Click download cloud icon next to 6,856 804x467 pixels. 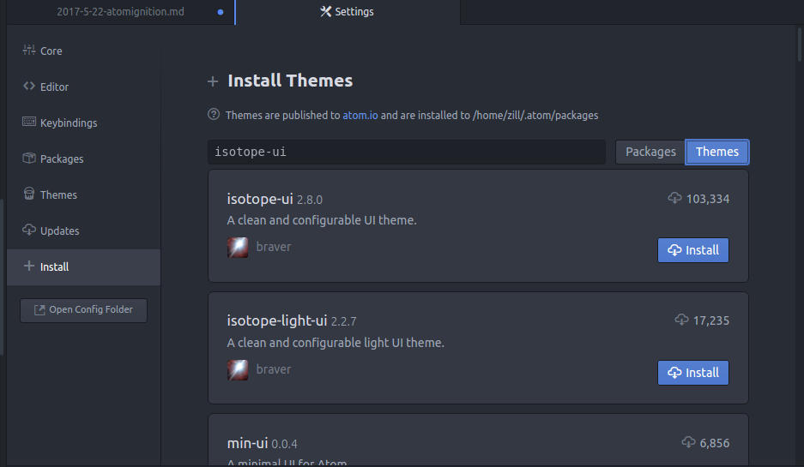pos(689,442)
